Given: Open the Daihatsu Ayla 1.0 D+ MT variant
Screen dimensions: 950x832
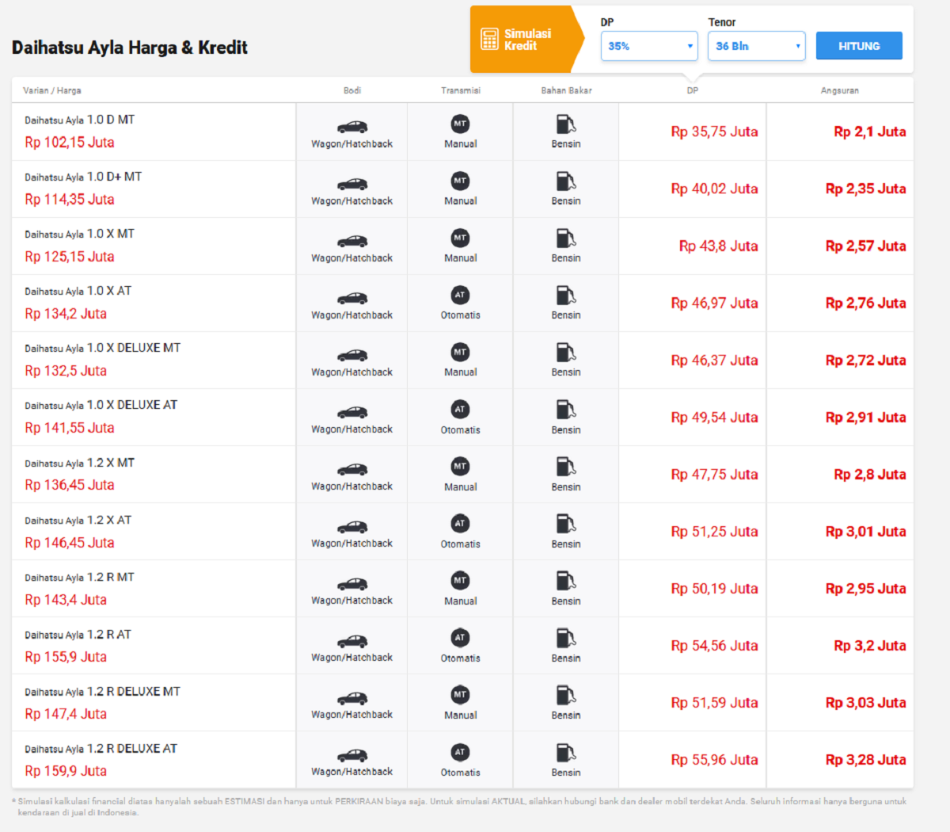Looking at the screenshot, I should click(x=83, y=177).
